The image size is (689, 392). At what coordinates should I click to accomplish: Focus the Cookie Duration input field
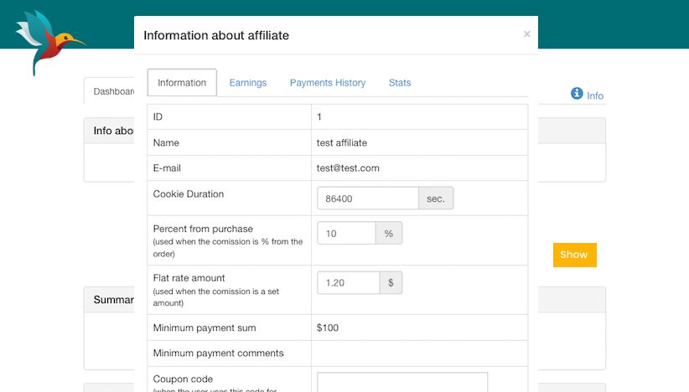click(x=368, y=199)
